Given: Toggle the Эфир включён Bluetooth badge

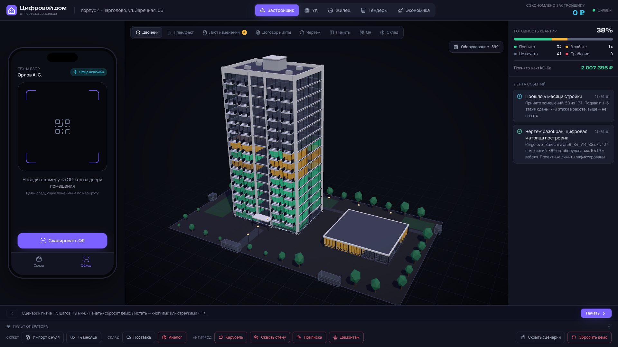Looking at the screenshot, I should click(x=89, y=72).
